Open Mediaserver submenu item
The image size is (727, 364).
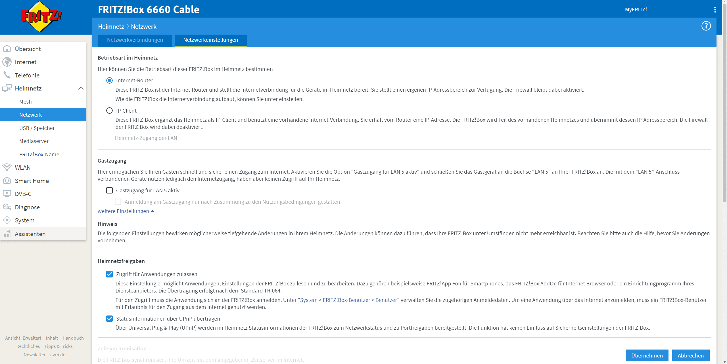click(x=43, y=141)
